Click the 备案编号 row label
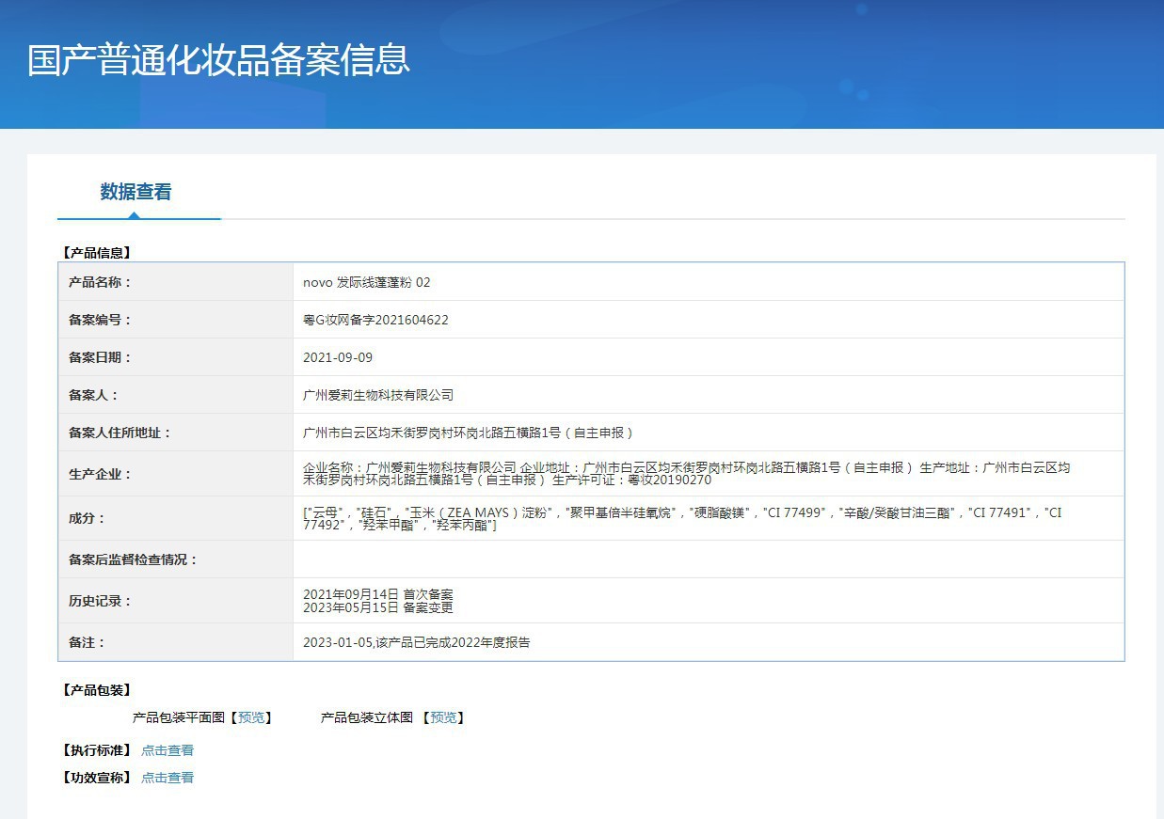This screenshot has width=1164, height=819. [x=101, y=320]
